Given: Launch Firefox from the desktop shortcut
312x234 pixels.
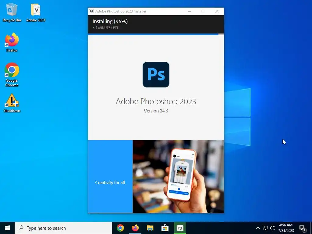Looking at the screenshot, I should tap(12, 42).
